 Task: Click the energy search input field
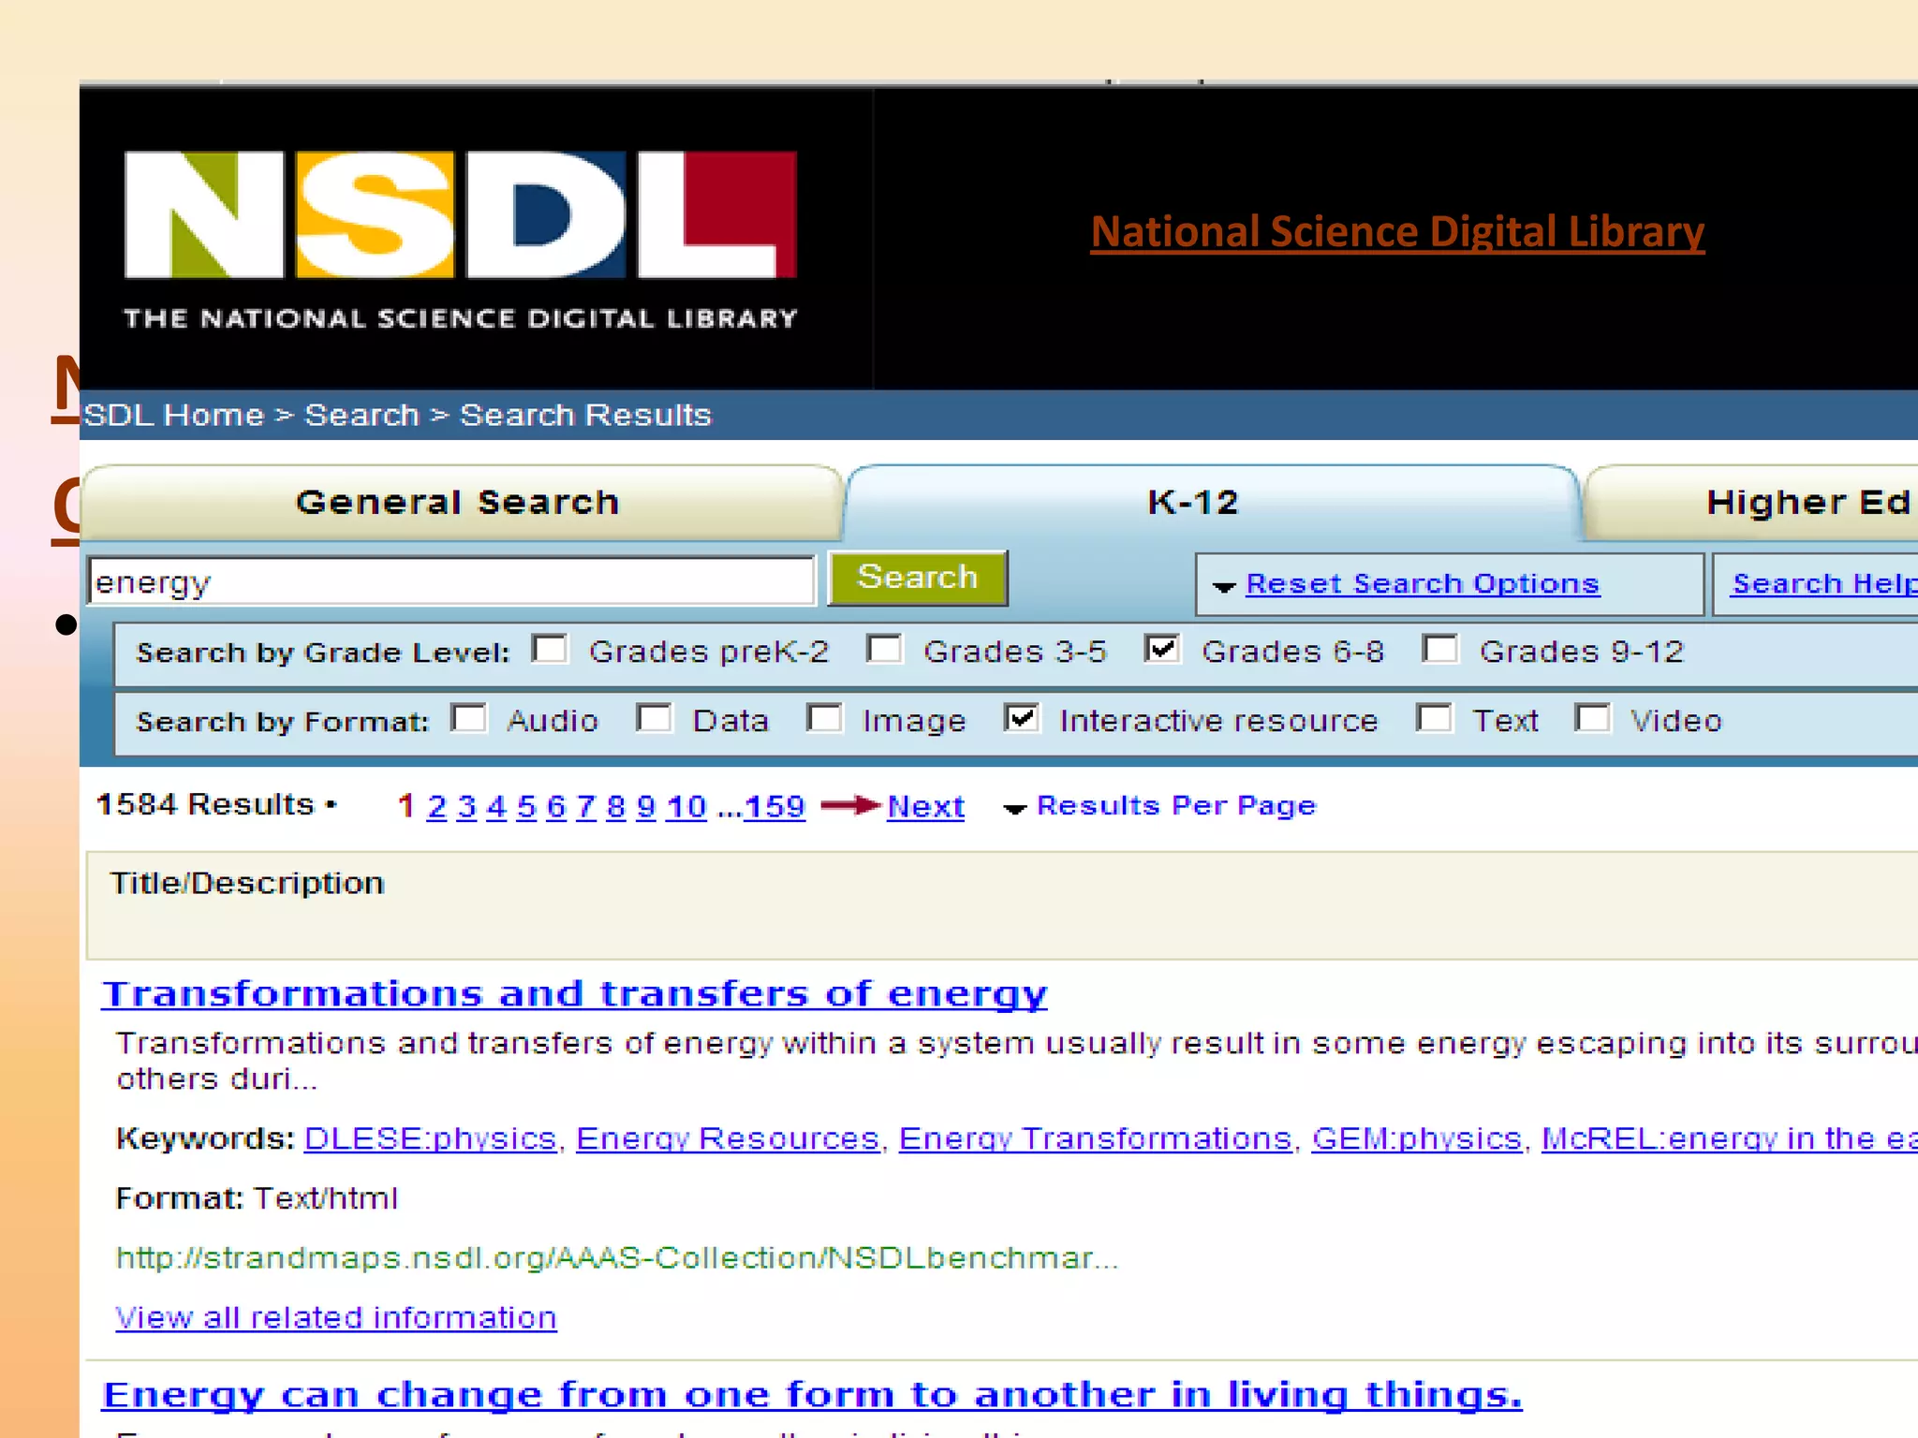coord(451,581)
